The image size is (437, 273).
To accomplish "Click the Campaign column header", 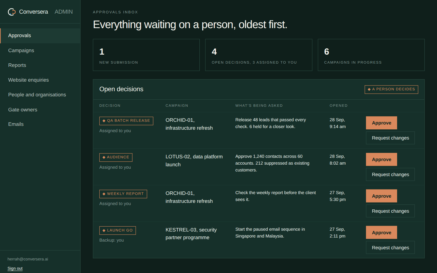I will pyautogui.click(x=177, y=106).
